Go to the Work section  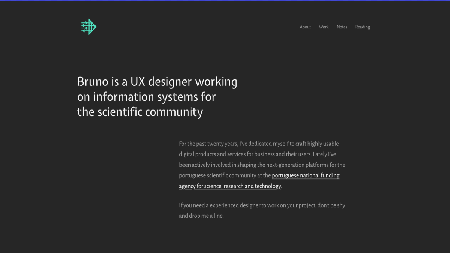click(x=324, y=27)
